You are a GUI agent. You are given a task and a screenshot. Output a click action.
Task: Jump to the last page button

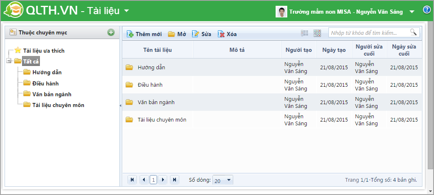coord(175,180)
